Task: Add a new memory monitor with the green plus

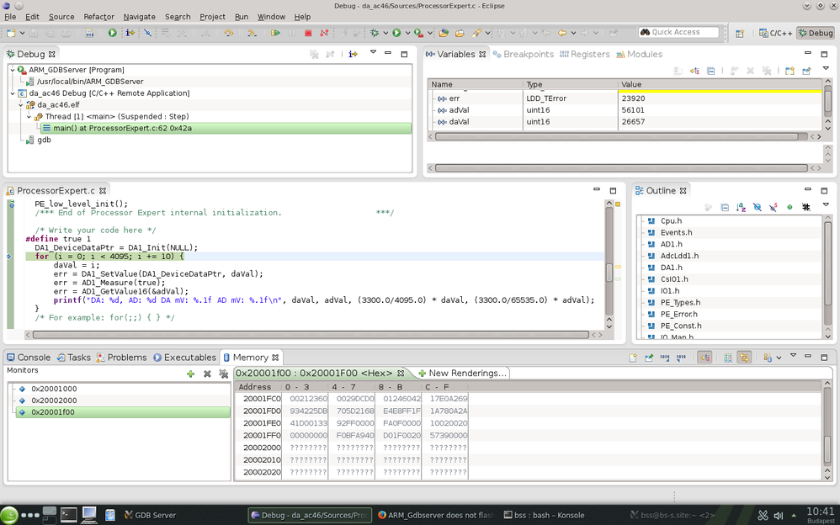Action: [191, 374]
